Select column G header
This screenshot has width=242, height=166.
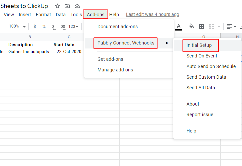coord(204,36)
